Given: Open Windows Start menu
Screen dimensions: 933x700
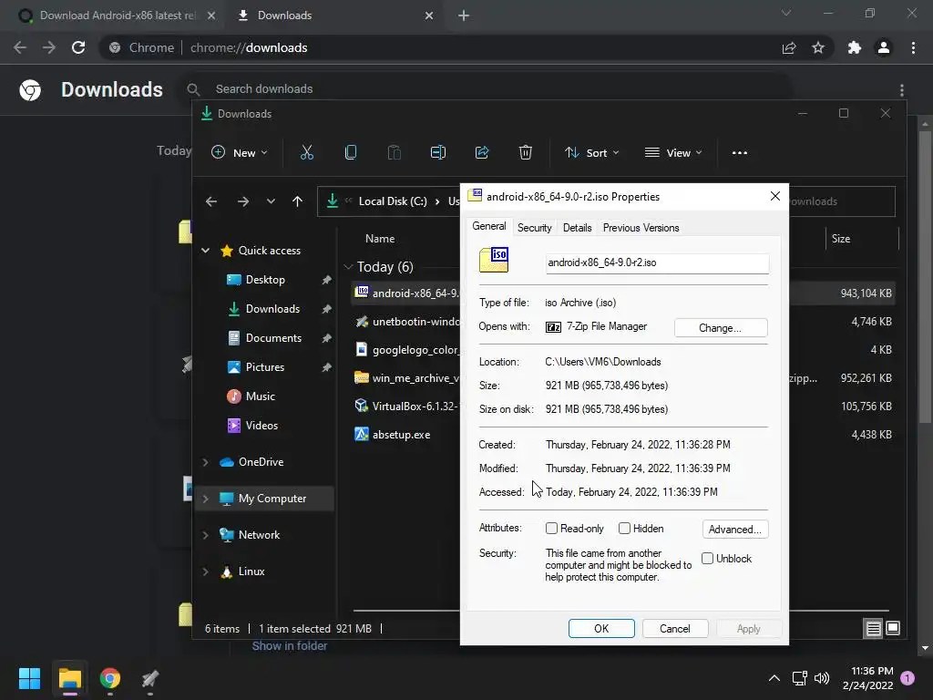Looking at the screenshot, I should [29, 678].
